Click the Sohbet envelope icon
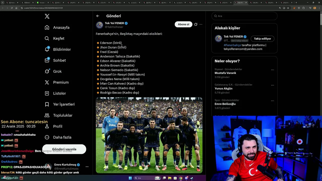 (47, 60)
